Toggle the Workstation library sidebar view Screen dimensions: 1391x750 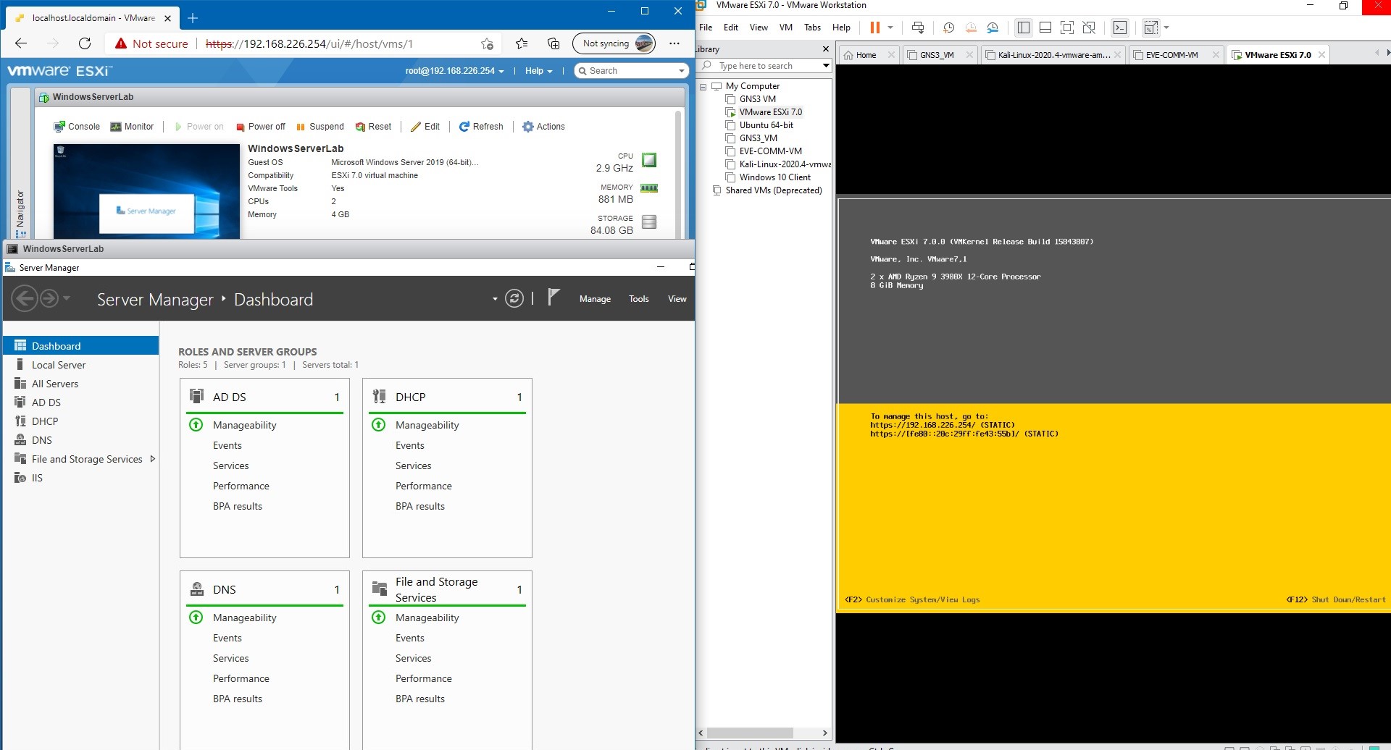[1023, 28]
